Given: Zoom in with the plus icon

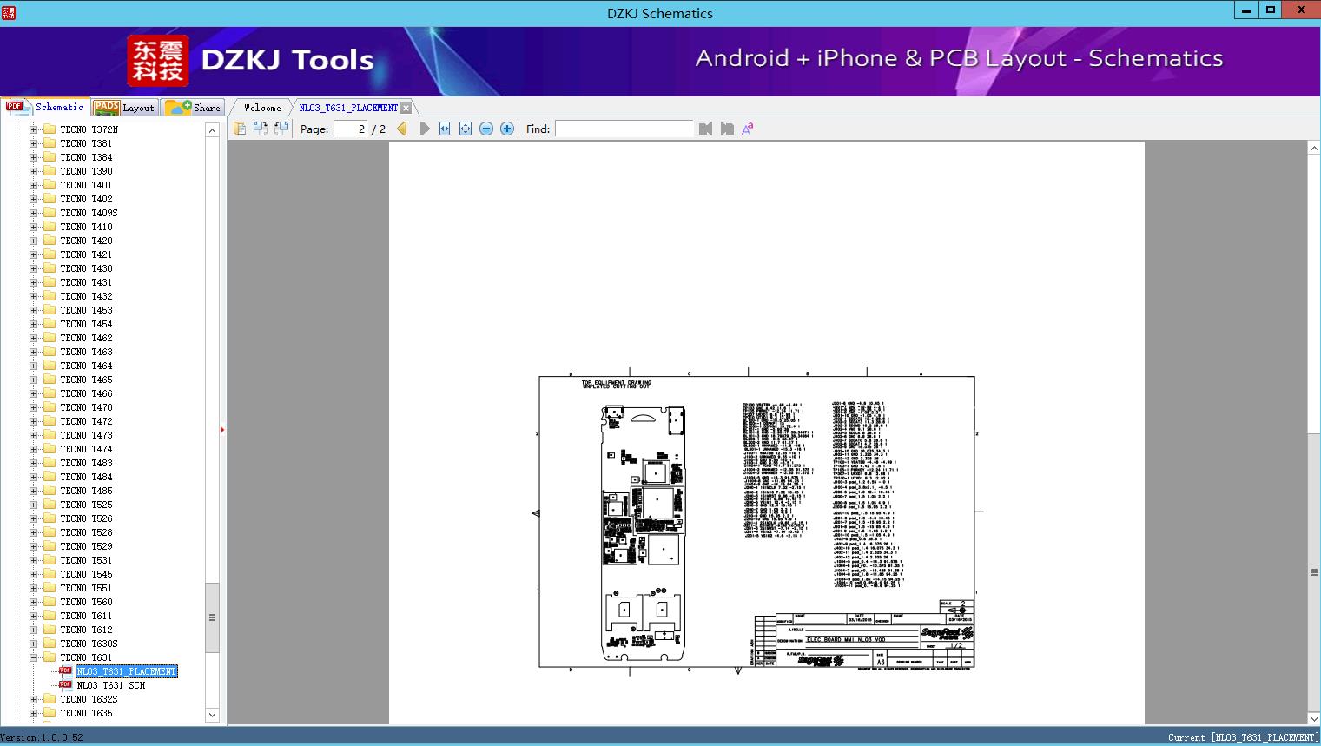Looking at the screenshot, I should [507, 129].
